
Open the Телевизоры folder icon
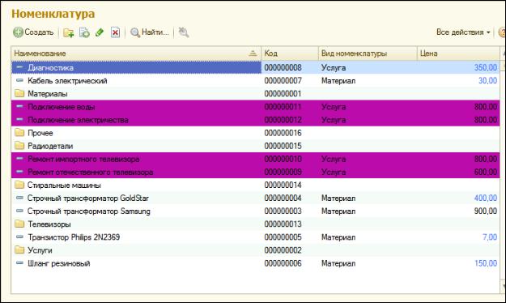tap(19, 224)
